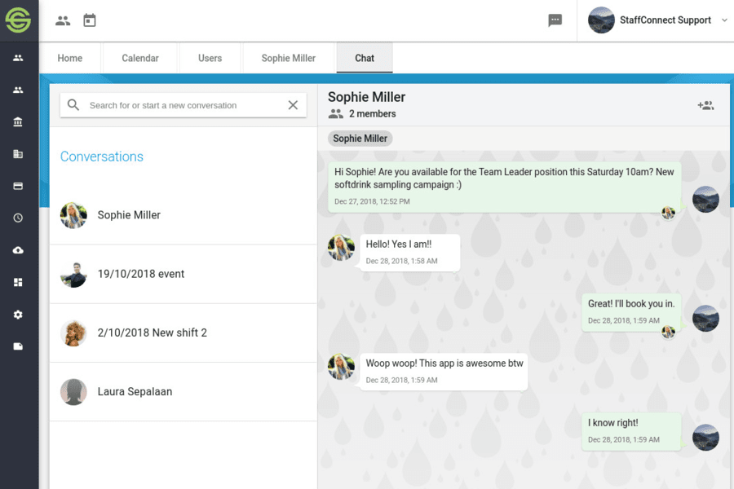The height and width of the screenshot is (489, 734).
Task: Select the Sophie Miller tab
Action: point(288,59)
